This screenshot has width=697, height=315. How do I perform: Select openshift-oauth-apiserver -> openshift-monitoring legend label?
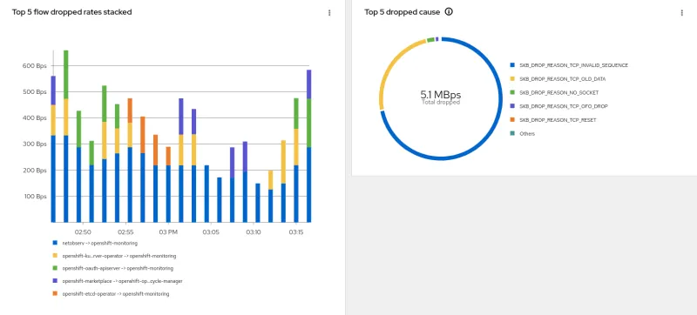[118, 268]
